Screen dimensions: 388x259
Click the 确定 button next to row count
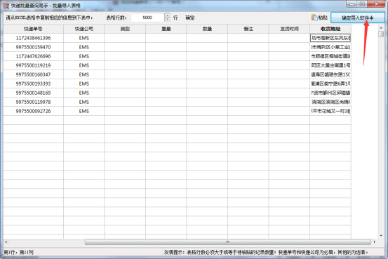click(x=190, y=18)
